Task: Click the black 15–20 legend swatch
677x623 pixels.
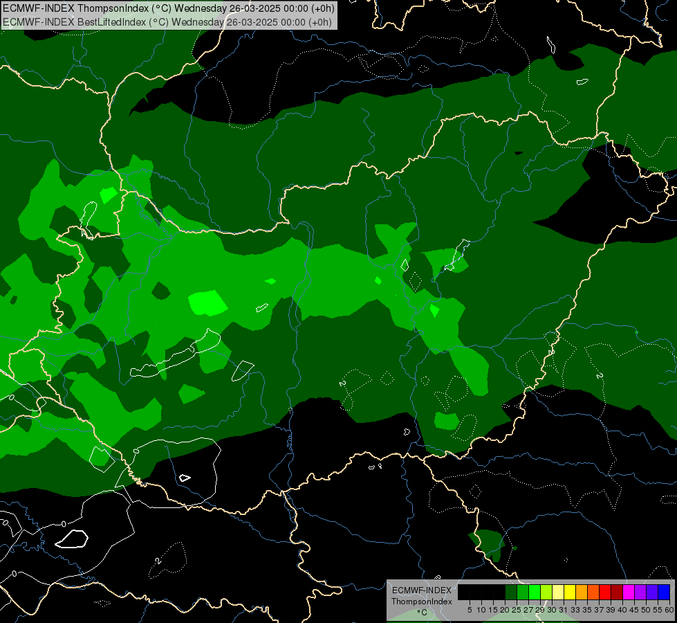Action: 499,592
